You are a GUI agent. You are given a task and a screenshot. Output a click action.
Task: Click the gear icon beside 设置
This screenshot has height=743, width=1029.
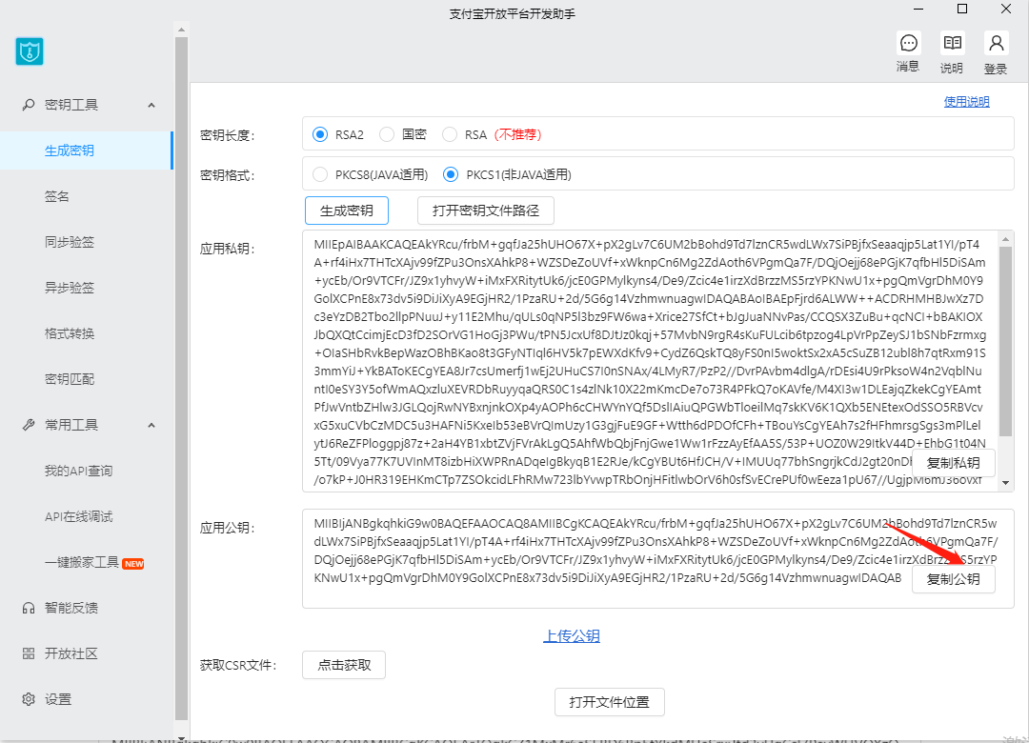coord(29,700)
